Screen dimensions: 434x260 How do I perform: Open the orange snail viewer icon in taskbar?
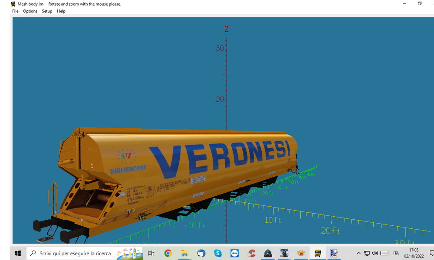301,253
